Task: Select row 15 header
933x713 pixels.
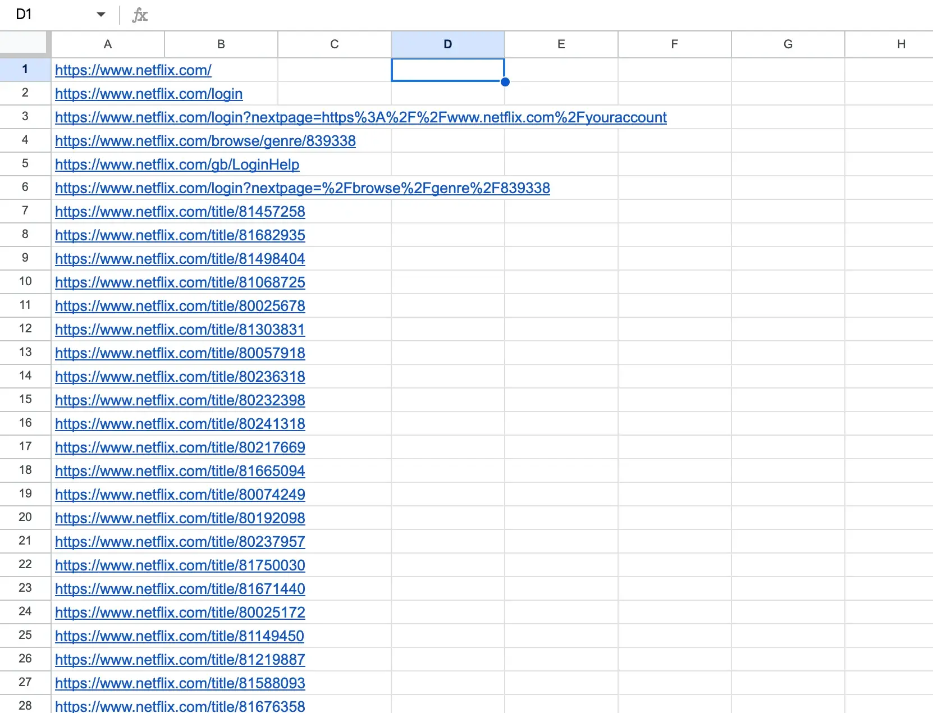Action: point(25,400)
